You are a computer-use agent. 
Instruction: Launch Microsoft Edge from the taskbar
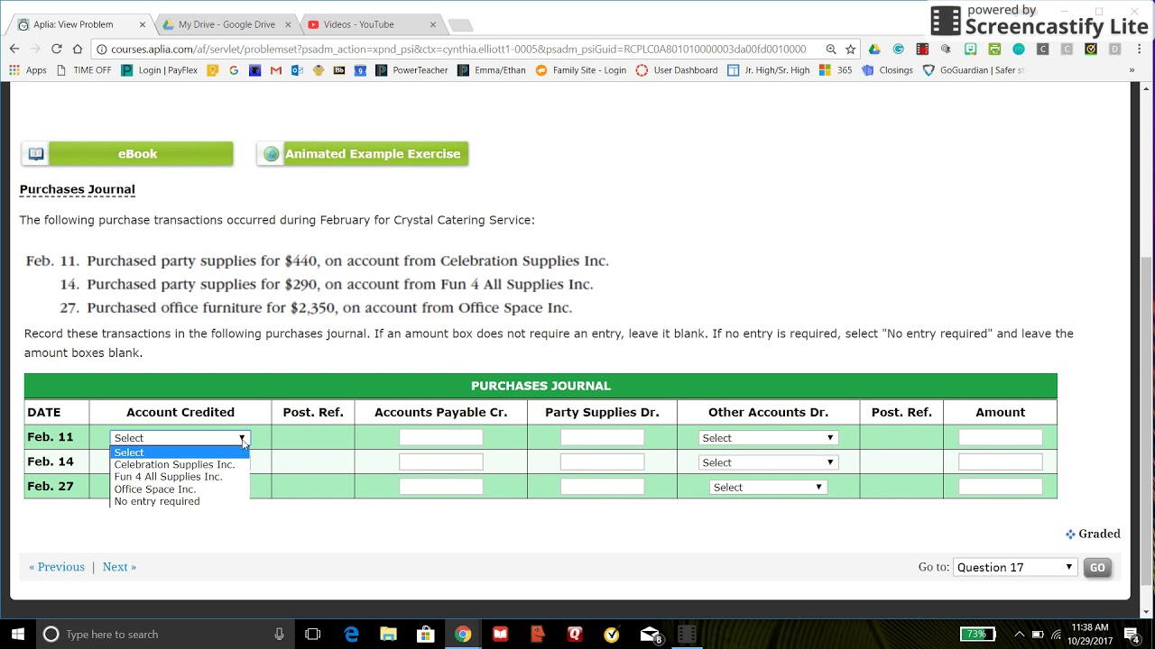coord(351,635)
